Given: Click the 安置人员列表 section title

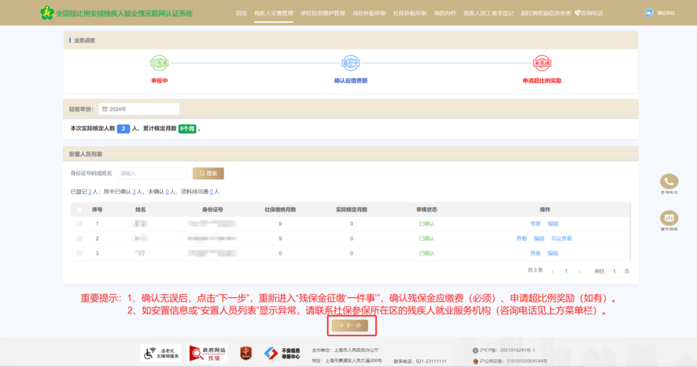Looking at the screenshot, I should click(85, 154).
